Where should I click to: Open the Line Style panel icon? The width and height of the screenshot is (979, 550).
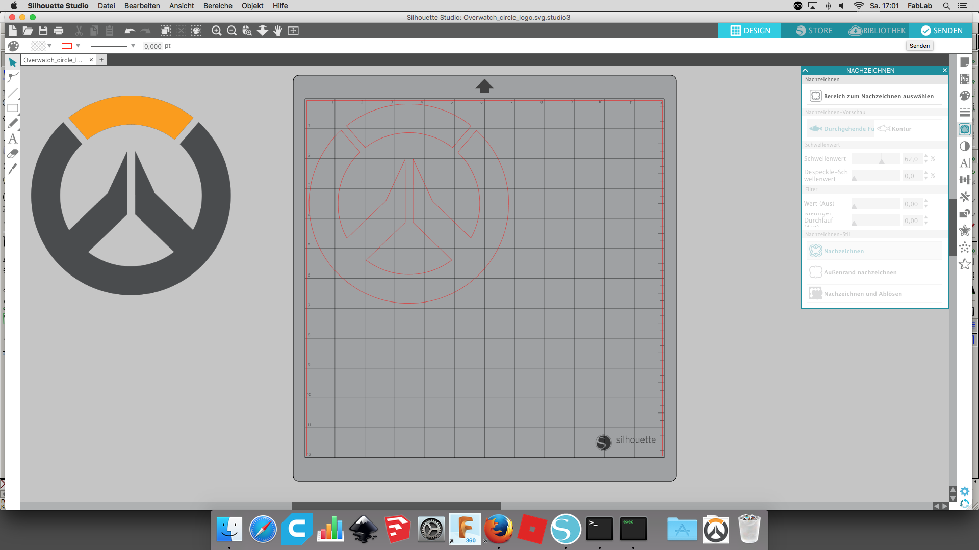coord(965,113)
